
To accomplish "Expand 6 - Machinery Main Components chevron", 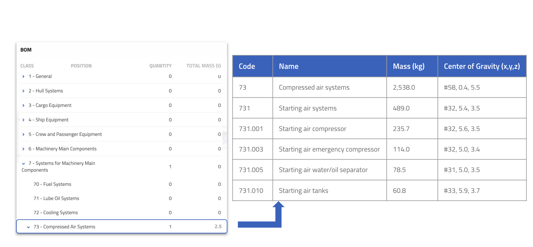I will 23,149.
